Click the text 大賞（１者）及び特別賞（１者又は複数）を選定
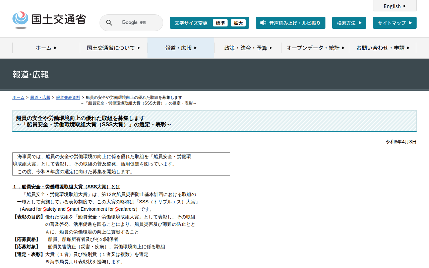Viewport: 429px width, 268px height. [97, 254]
